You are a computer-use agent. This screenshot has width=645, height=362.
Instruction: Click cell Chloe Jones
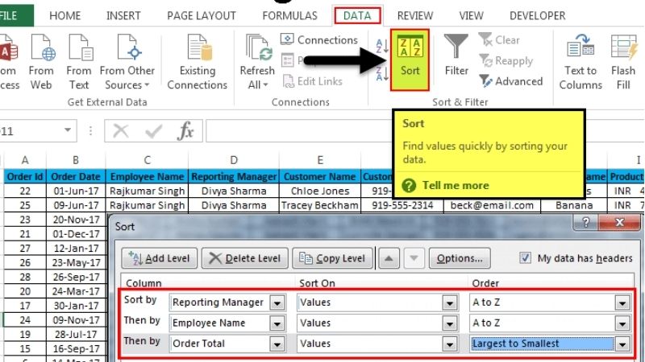click(320, 191)
